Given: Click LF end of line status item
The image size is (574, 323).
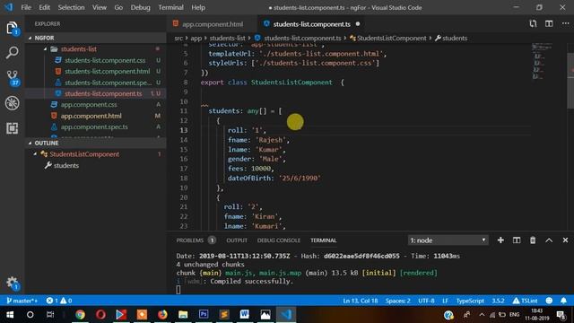Looking at the screenshot, I should pyautogui.click(x=445, y=301).
